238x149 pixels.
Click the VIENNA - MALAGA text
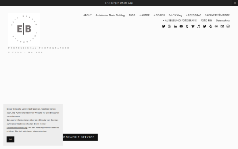pyautogui.click(x=25, y=52)
